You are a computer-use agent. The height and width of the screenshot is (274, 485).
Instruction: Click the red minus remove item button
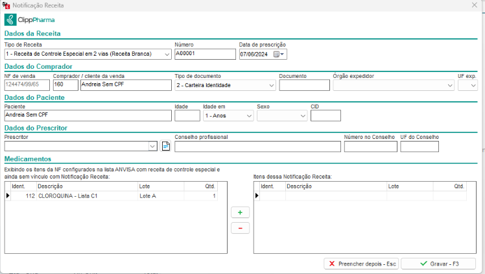pos(240,228)
